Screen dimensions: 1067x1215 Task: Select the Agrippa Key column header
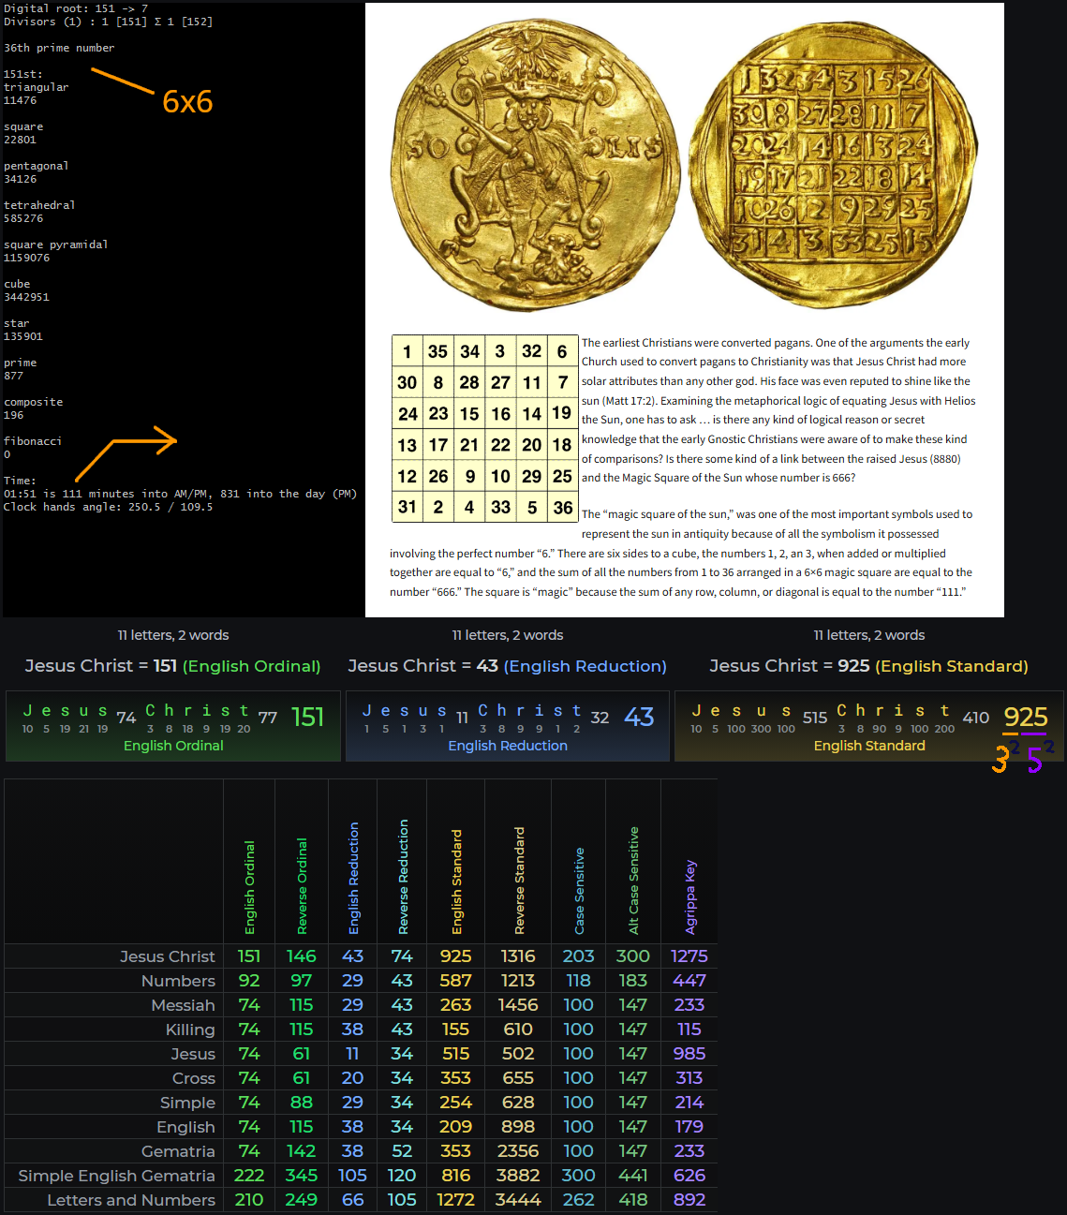[690, 897]
